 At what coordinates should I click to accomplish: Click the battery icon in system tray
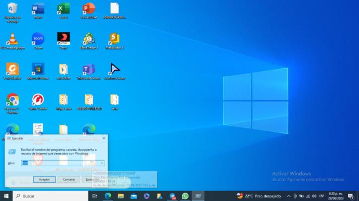301,196
